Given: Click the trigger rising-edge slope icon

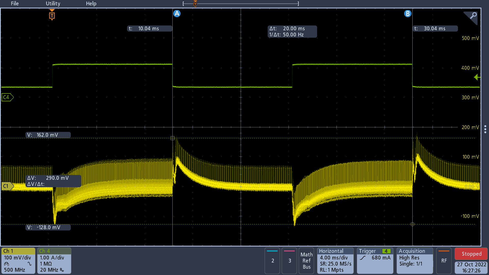Looking at the screenshot, I should click(x=363, y=258).
